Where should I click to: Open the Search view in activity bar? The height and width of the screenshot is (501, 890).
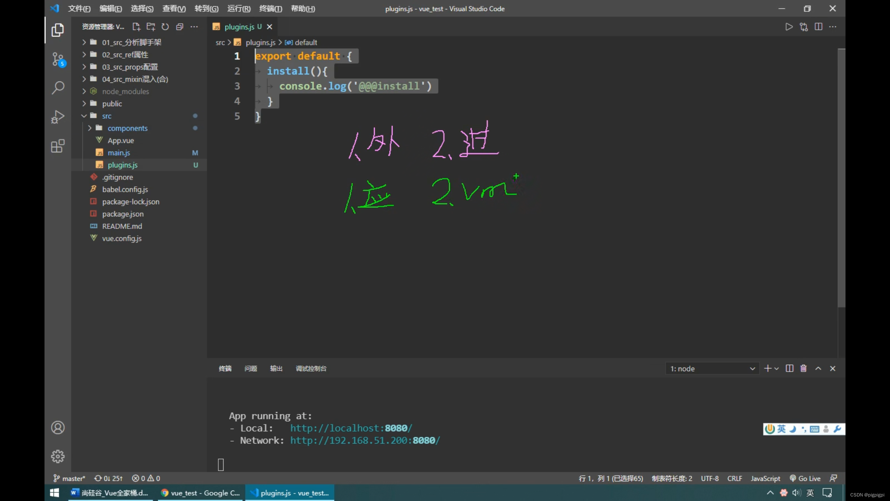(x=58, y=88)
